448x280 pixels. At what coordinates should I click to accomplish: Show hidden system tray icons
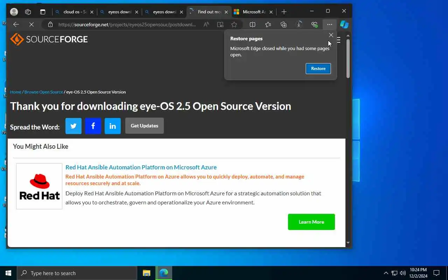tap(386, 273)
